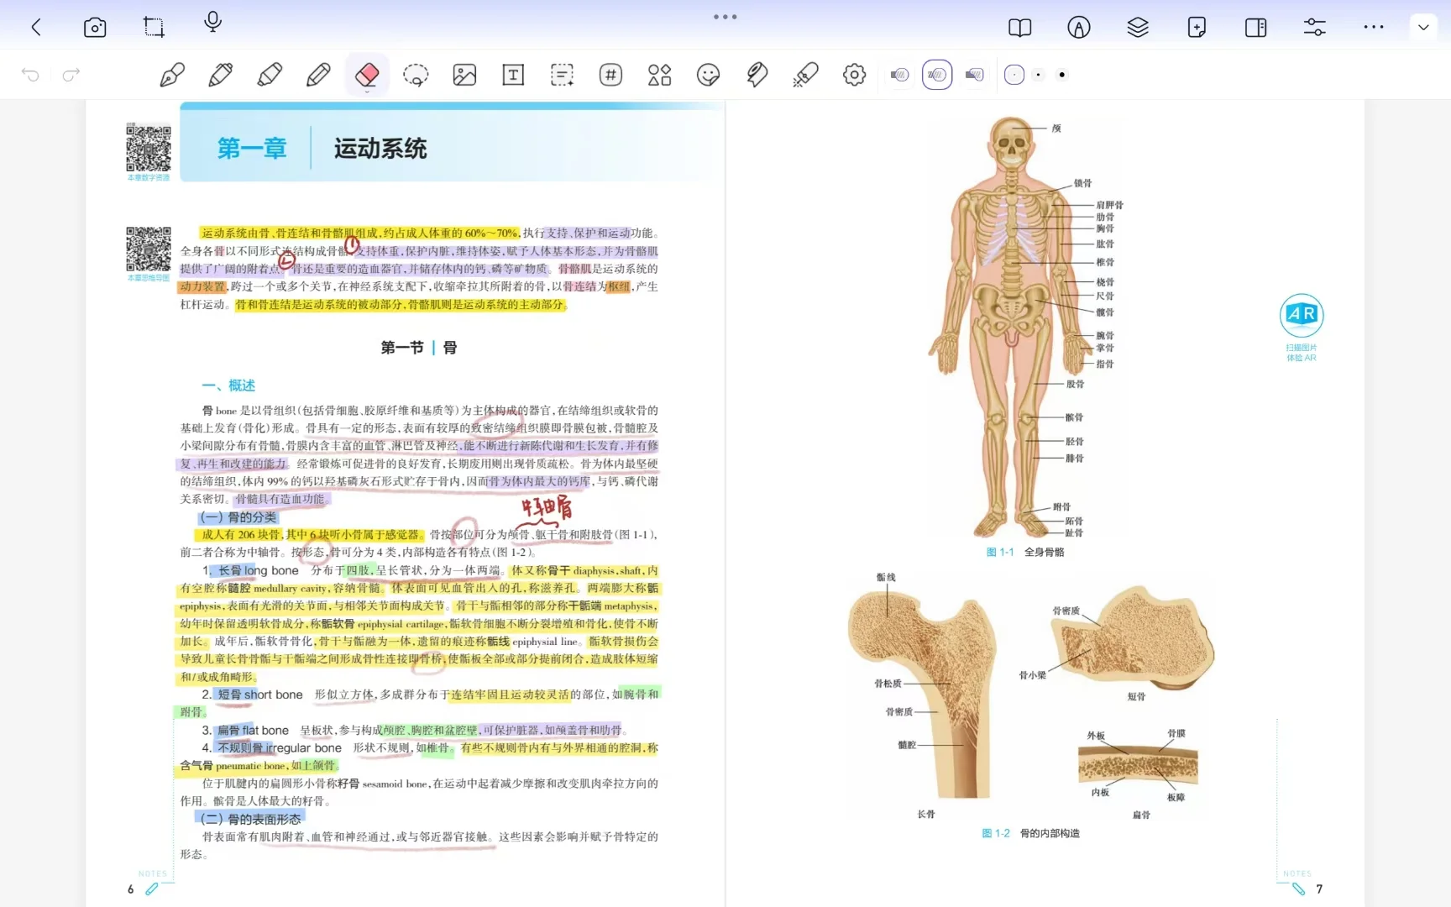This screenshot has width=1451, height=907.
Task: Open the Sticker tool
Action: [708, 75]
